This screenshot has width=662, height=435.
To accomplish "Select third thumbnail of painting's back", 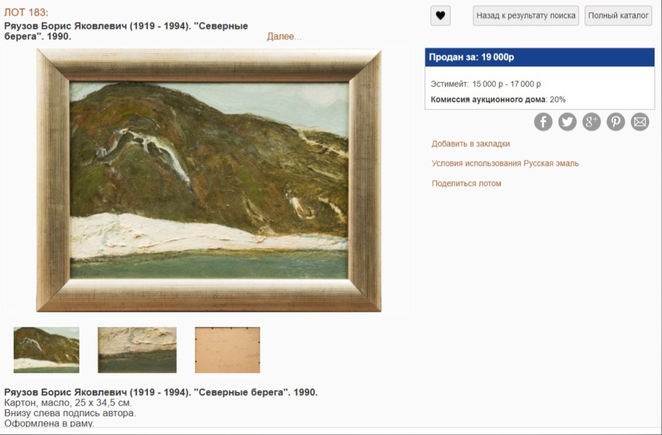I will point(228,350).
